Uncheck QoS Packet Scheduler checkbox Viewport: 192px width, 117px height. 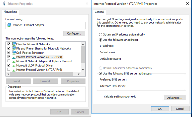(9, 53)
